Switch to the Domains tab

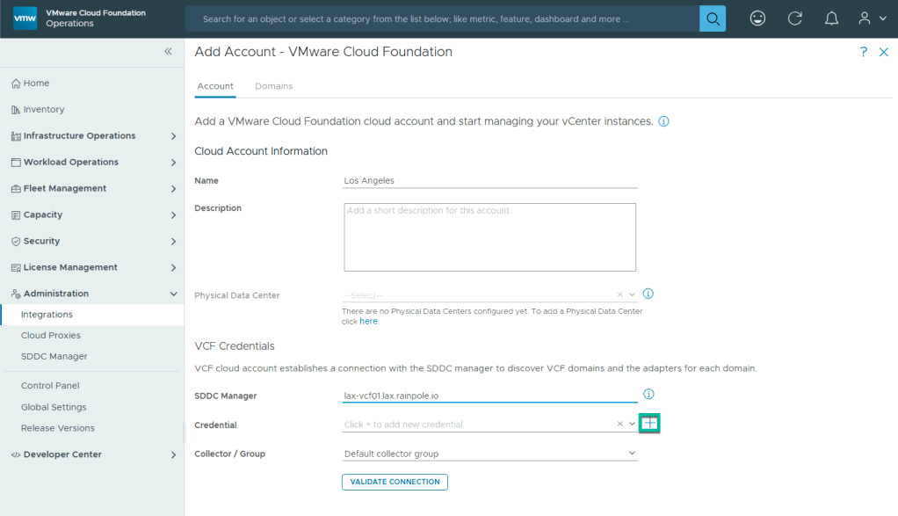click(273, 86)
